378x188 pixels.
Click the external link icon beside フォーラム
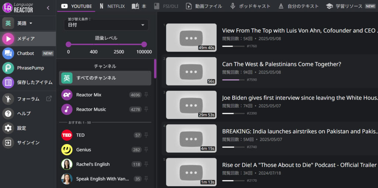tap(49, 98)
